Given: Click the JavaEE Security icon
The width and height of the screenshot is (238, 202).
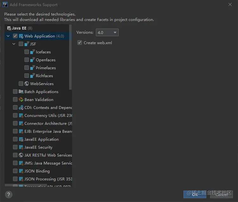Looking at the screenshot, I should [x=21, y=147].
